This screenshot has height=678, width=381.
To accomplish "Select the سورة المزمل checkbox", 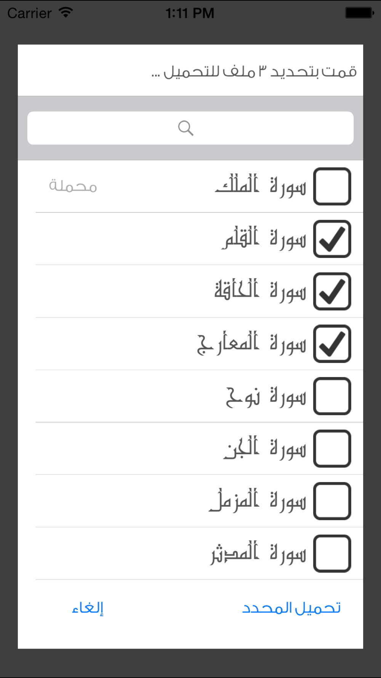I will [x=332, y=501].
